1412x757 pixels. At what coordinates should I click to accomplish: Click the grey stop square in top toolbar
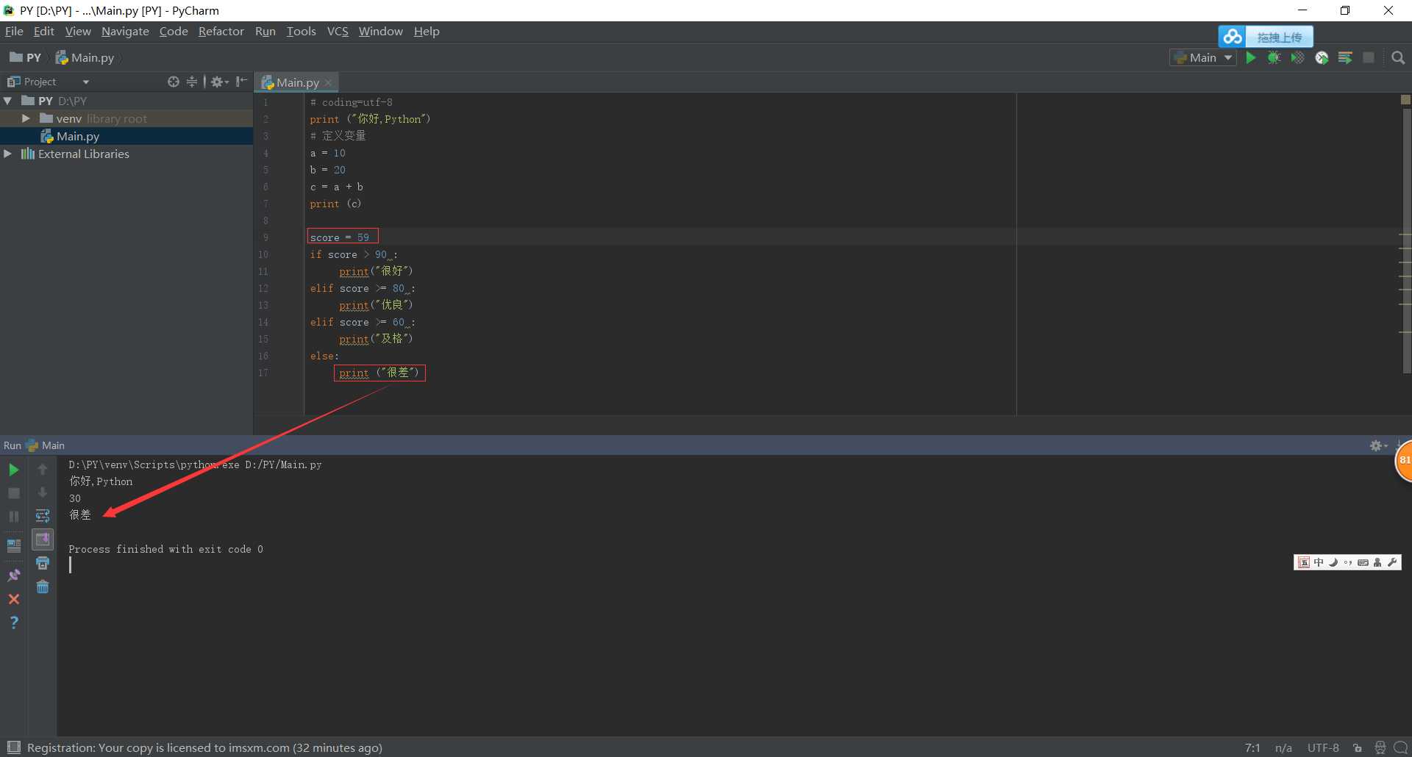[x=1369, y=57]
